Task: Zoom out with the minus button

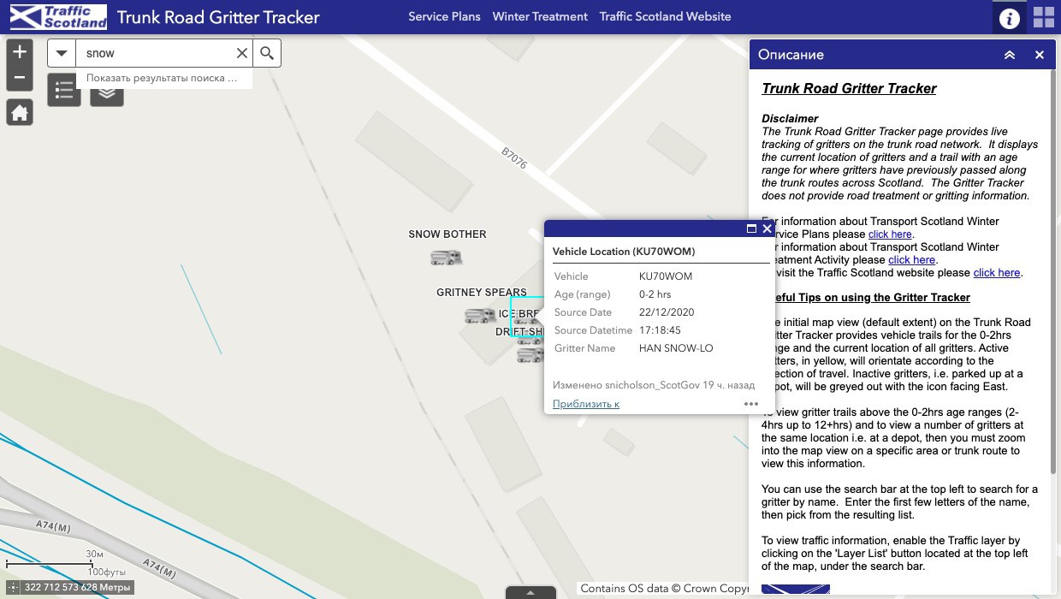Action: (20, 79)
